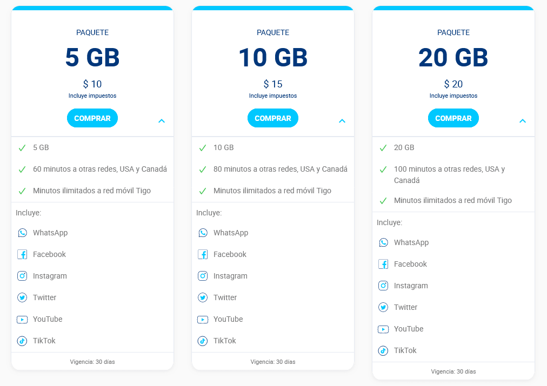Collapse the 5 GB package details
The height and width of the screenshot is (386, 547).
[162, 121]
